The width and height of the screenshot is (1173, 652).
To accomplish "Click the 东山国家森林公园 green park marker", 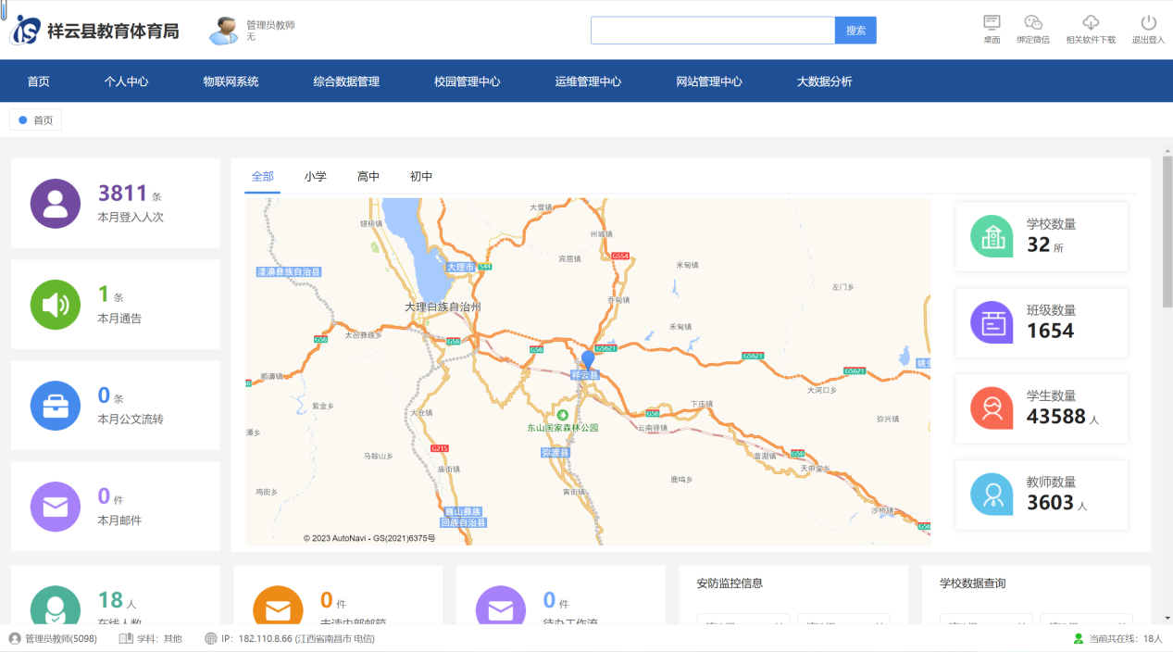I will [561, 414].
